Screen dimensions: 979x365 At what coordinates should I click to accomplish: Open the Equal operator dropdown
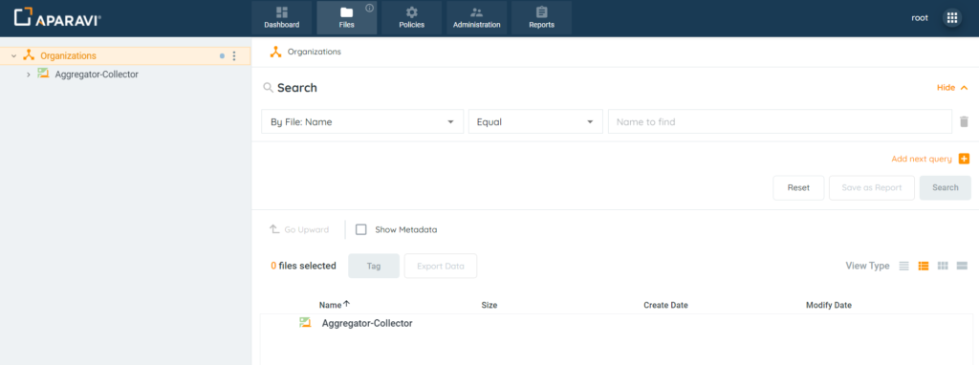(535, 122)
